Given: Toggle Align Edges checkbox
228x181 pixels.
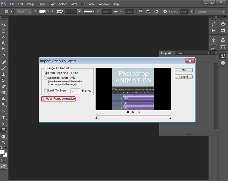Looking at the screenshot, I should (x=192, y=11).
